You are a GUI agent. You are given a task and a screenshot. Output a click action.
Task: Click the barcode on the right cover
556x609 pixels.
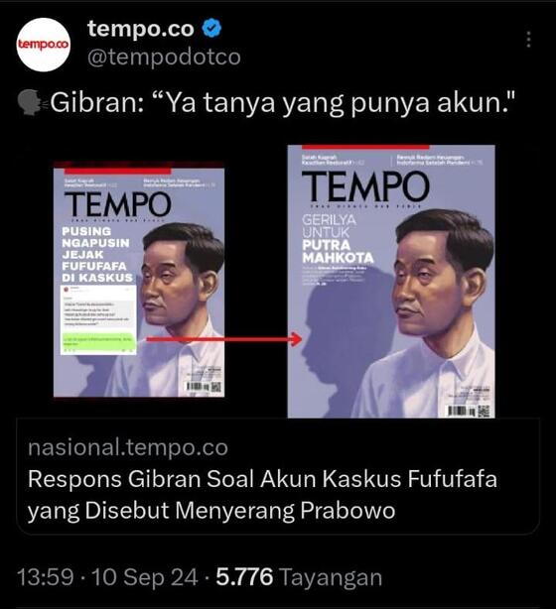tap(462, 411)
